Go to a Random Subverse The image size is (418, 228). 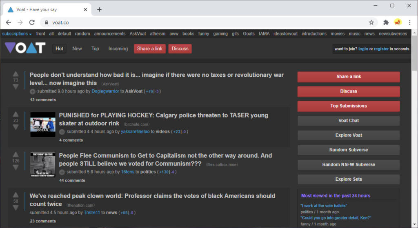click(349, 150)
